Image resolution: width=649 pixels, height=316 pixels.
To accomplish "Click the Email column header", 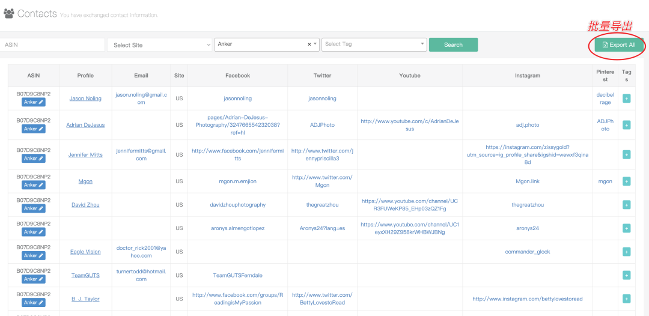I will tap(141, 76).
